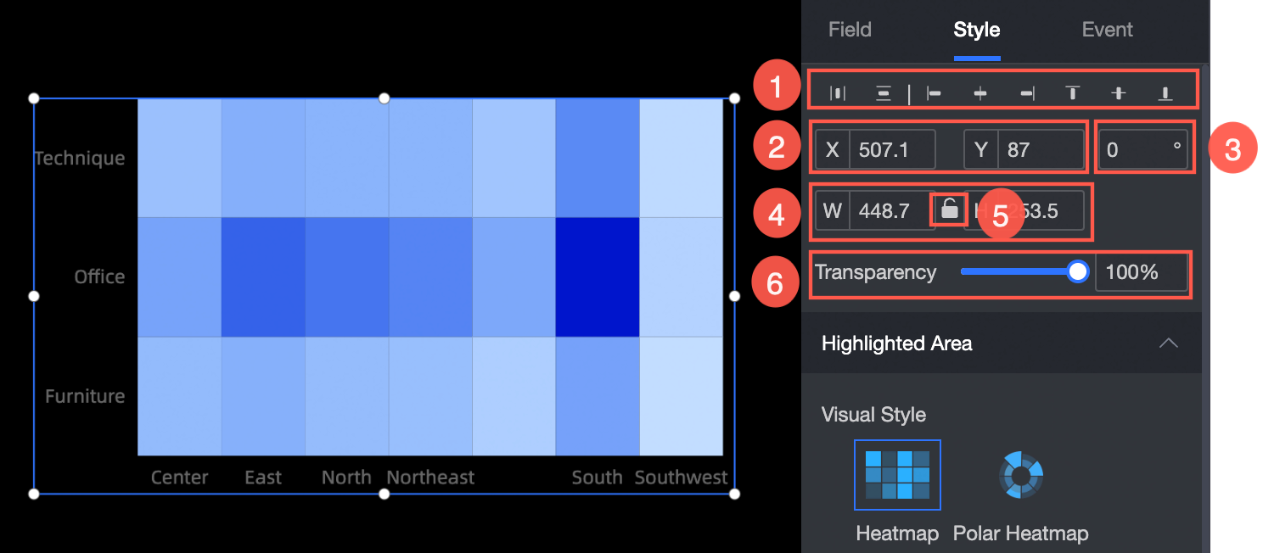1263x553 pixels.
Task: Apply horizontal center alignment
Action: click(980, 93)
